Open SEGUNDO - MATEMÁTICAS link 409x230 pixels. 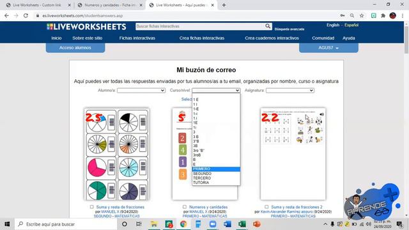click(x=116, y=216)
